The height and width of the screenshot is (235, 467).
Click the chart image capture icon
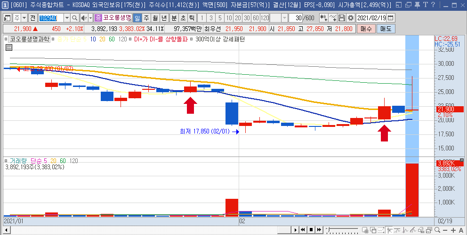pyautogui.click(x=428, y=230)
